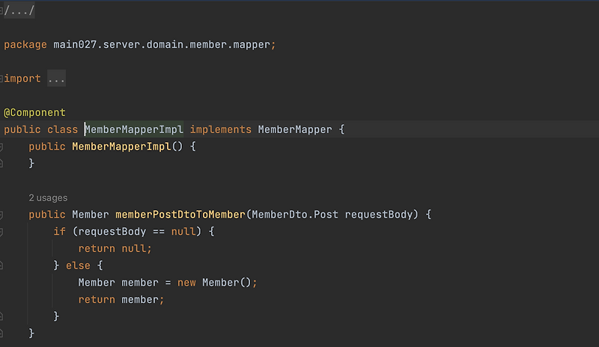This screenshot has width=599, height=347.
Task: Place caret on MemberMapperImpl class name
Action: [134, 129]
